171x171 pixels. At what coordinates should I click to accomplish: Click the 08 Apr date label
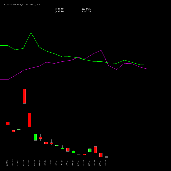tap(34, 163)
